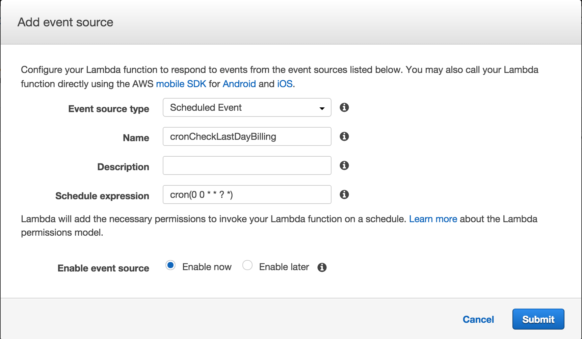The width and height of the screenshot is (582, 339).
Task: Open the mobile SDK link
Action: [x=181, y=84]
